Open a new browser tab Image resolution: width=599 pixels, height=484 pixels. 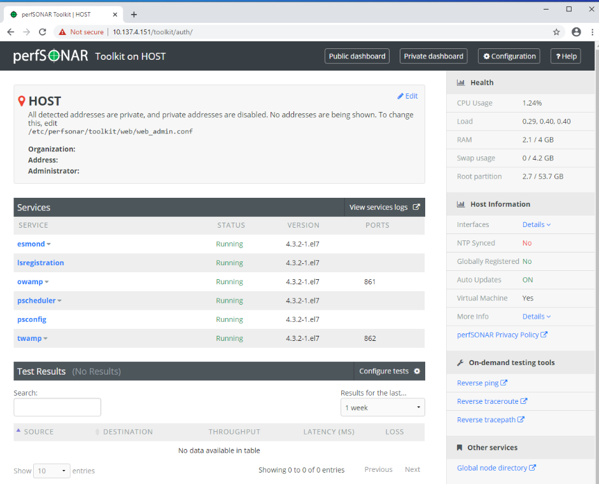(x=134, y=15)
